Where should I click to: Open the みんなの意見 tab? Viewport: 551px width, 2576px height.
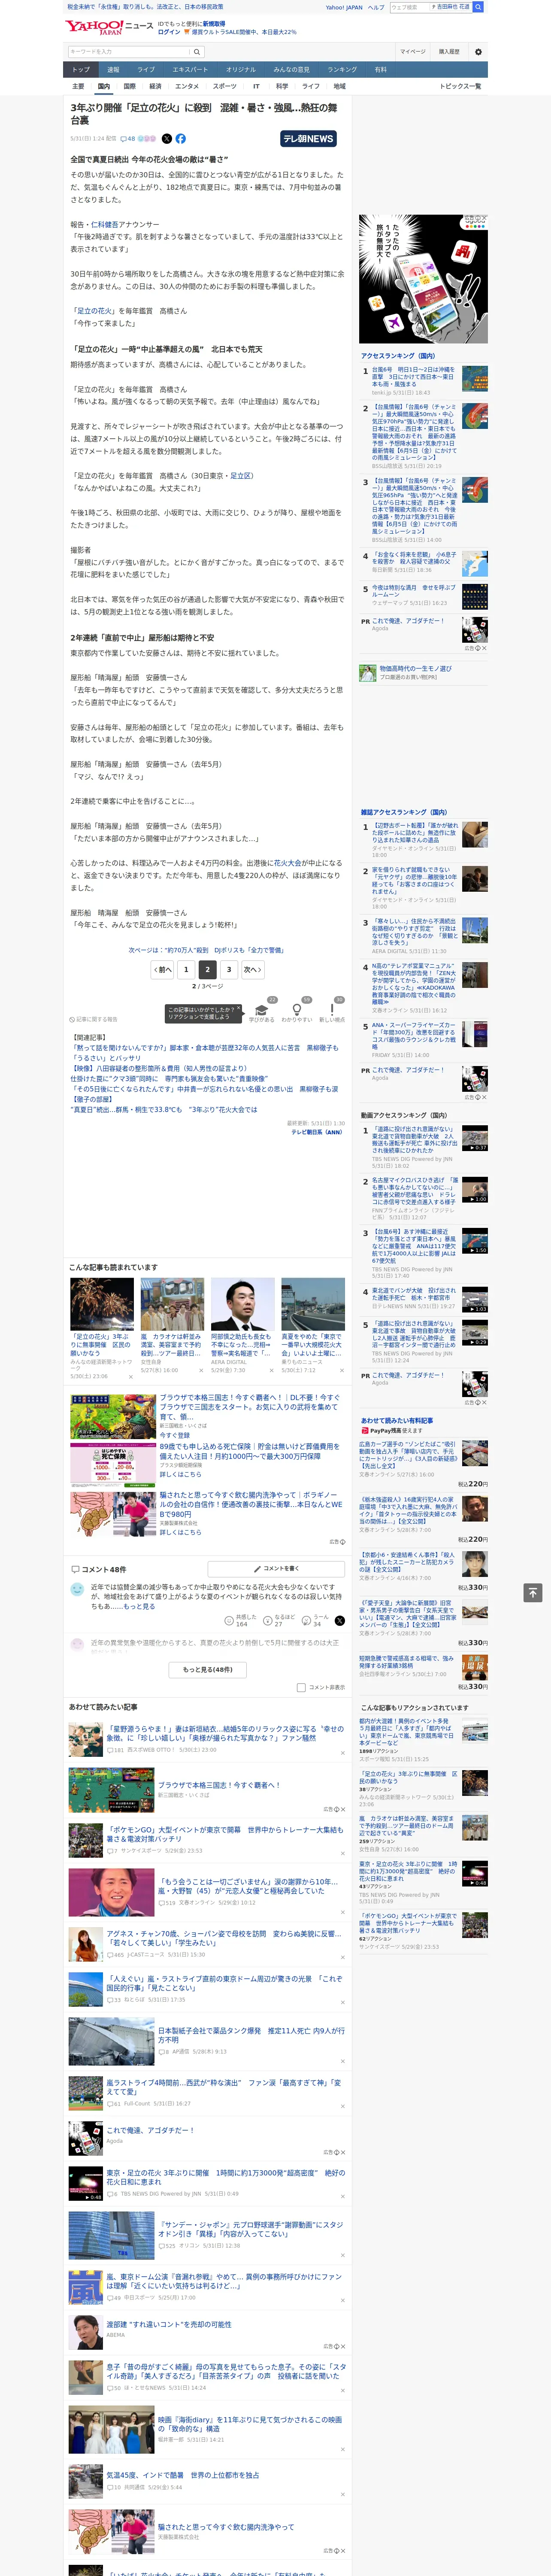(292, 70)
